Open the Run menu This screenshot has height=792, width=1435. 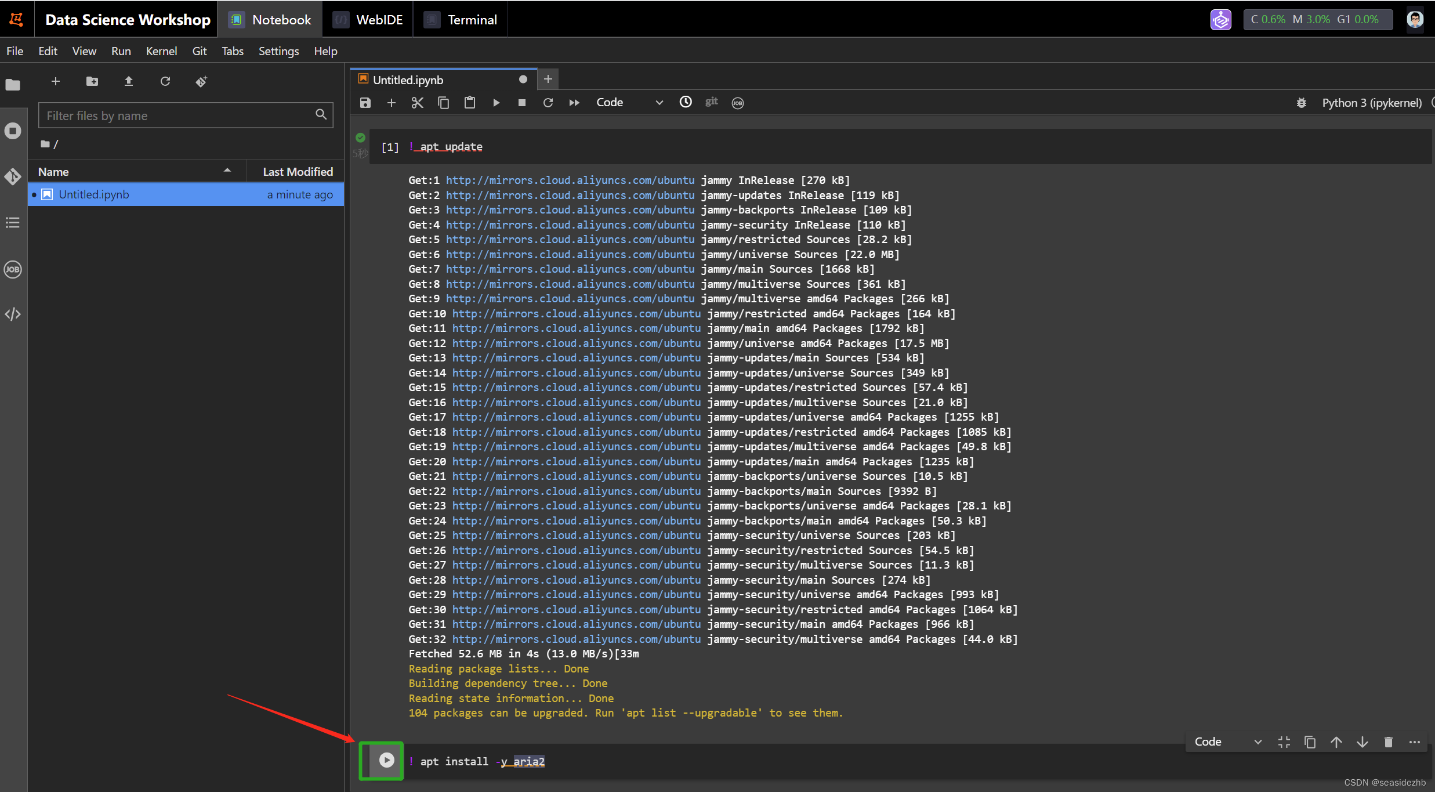[120, 50]
